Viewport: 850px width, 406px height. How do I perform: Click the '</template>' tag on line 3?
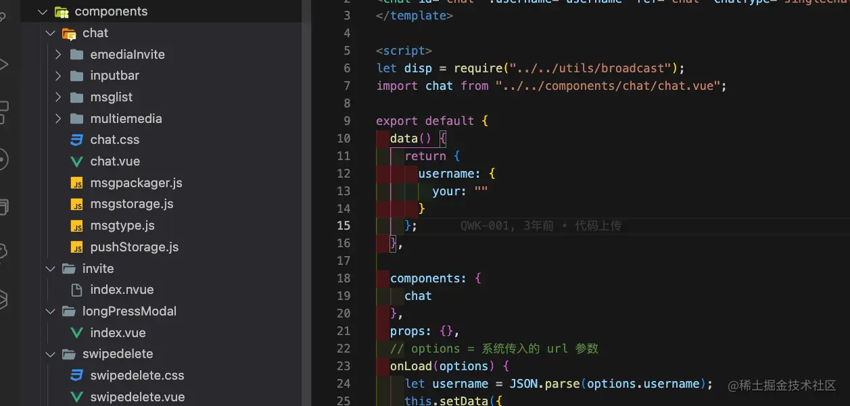tap(415, 16)
